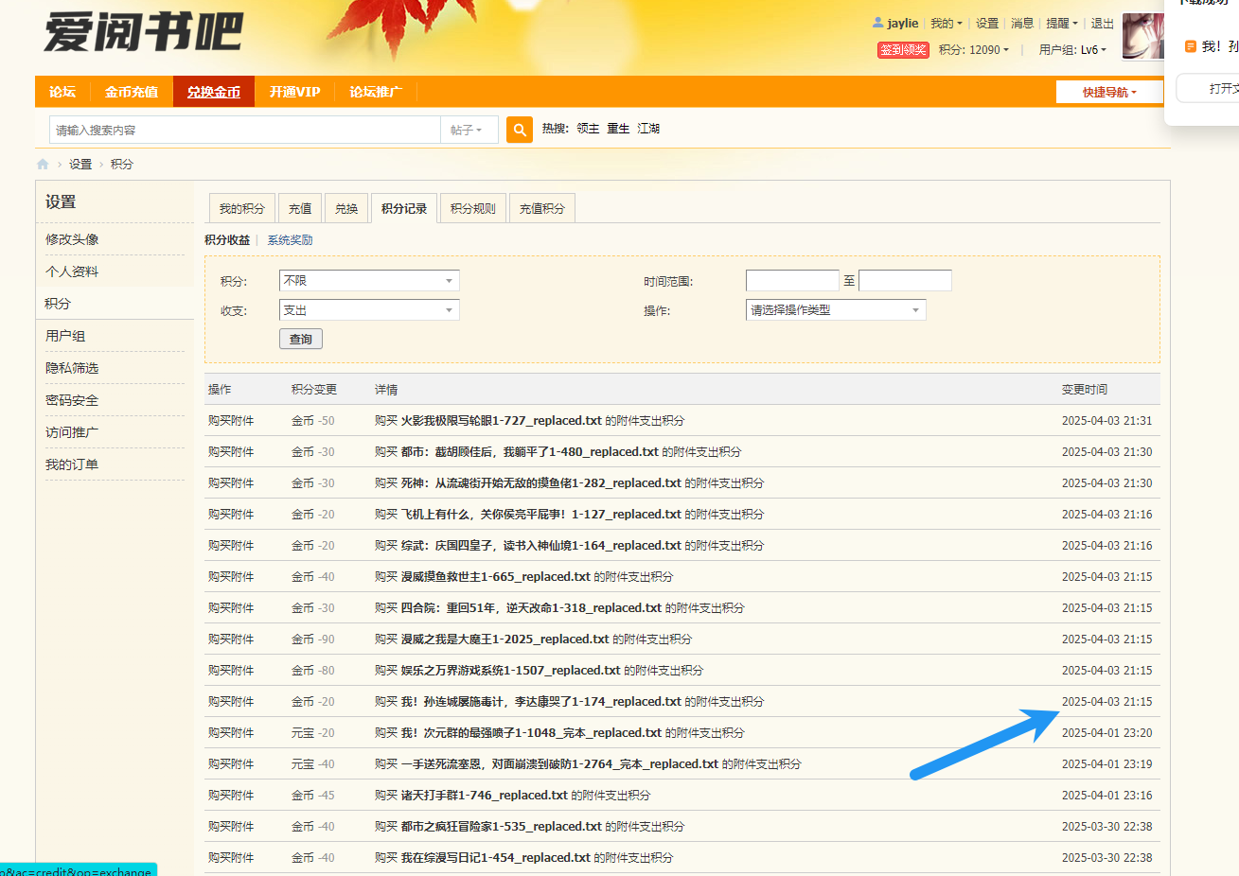Click the orange search magnifier button
Image resolution: width=1239 pixels, height=876 pixels.
click(x=520, y=130)
